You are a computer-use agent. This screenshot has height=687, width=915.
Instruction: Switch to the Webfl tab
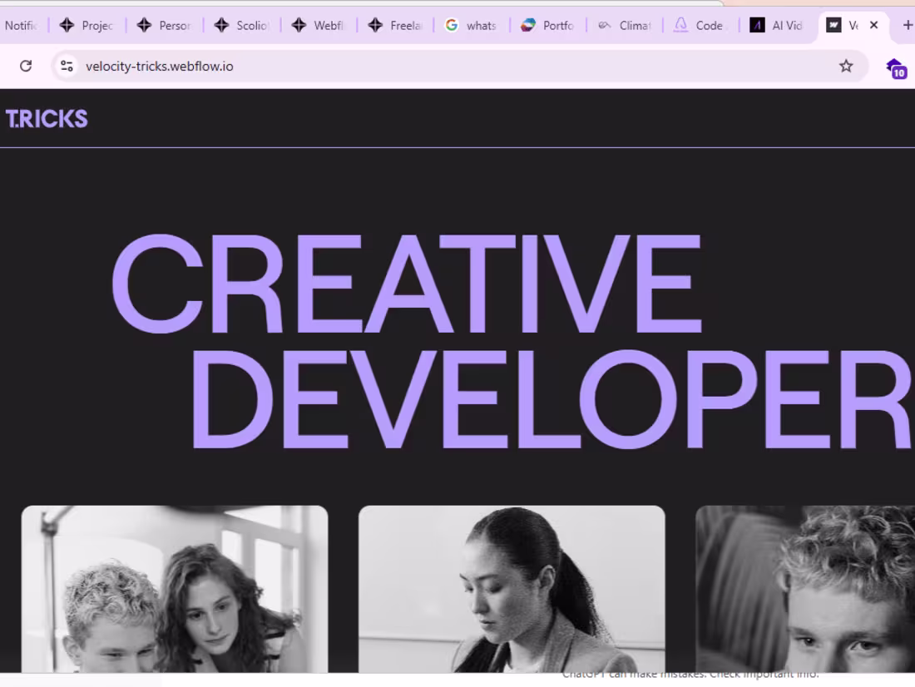[x=319, y=26]
